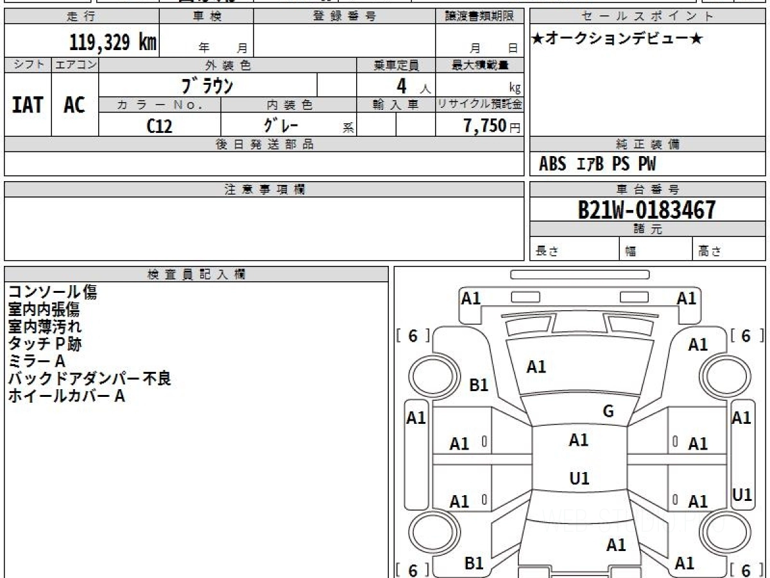The height and width of the screenshot is (578, 770).
Task: Click the エアコン column label
Action: 75,65
